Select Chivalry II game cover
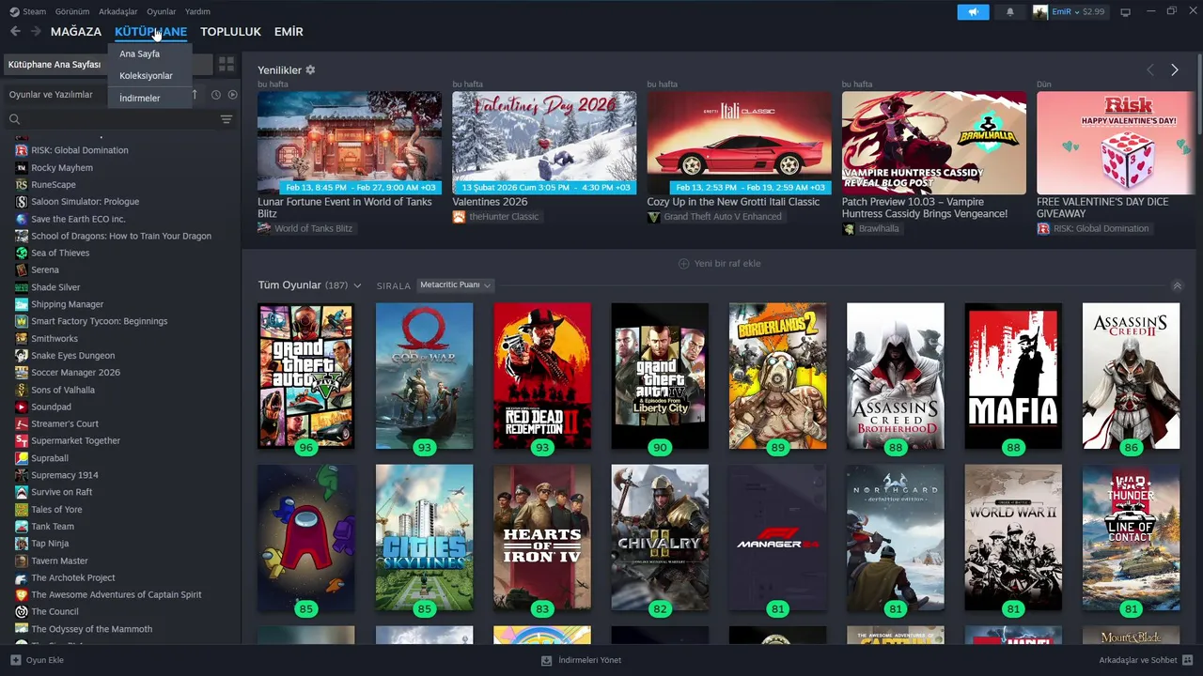This screenshot has width=1203, height=676. click(x=660, y=537)
